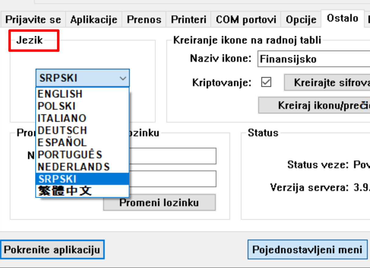
Task: Click into the Naziv ikone text field
Action: [313, 59]
